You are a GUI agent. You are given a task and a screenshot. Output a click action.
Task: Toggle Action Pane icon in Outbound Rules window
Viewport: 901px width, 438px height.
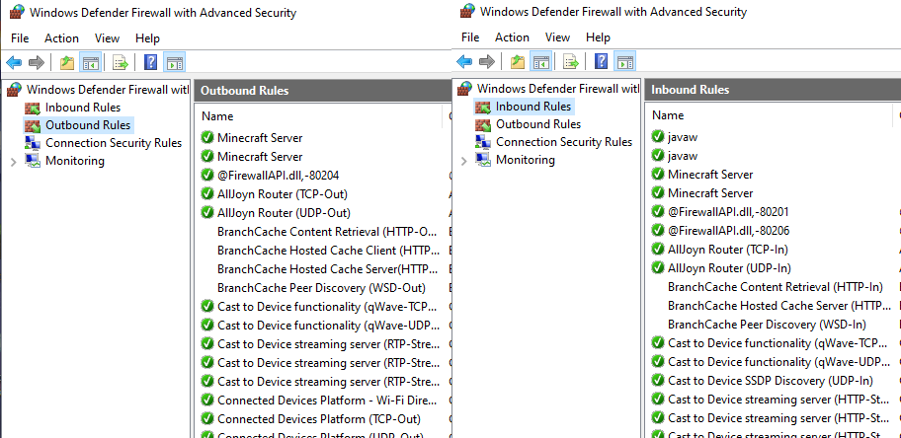tap(174, 62)
